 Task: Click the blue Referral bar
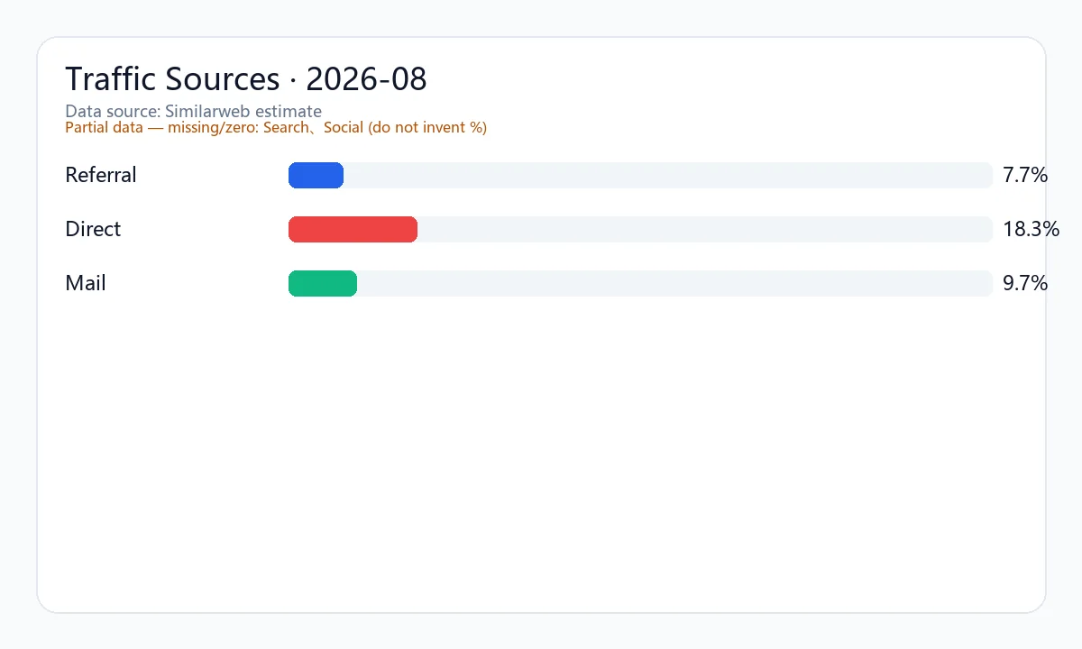point(316,175)
